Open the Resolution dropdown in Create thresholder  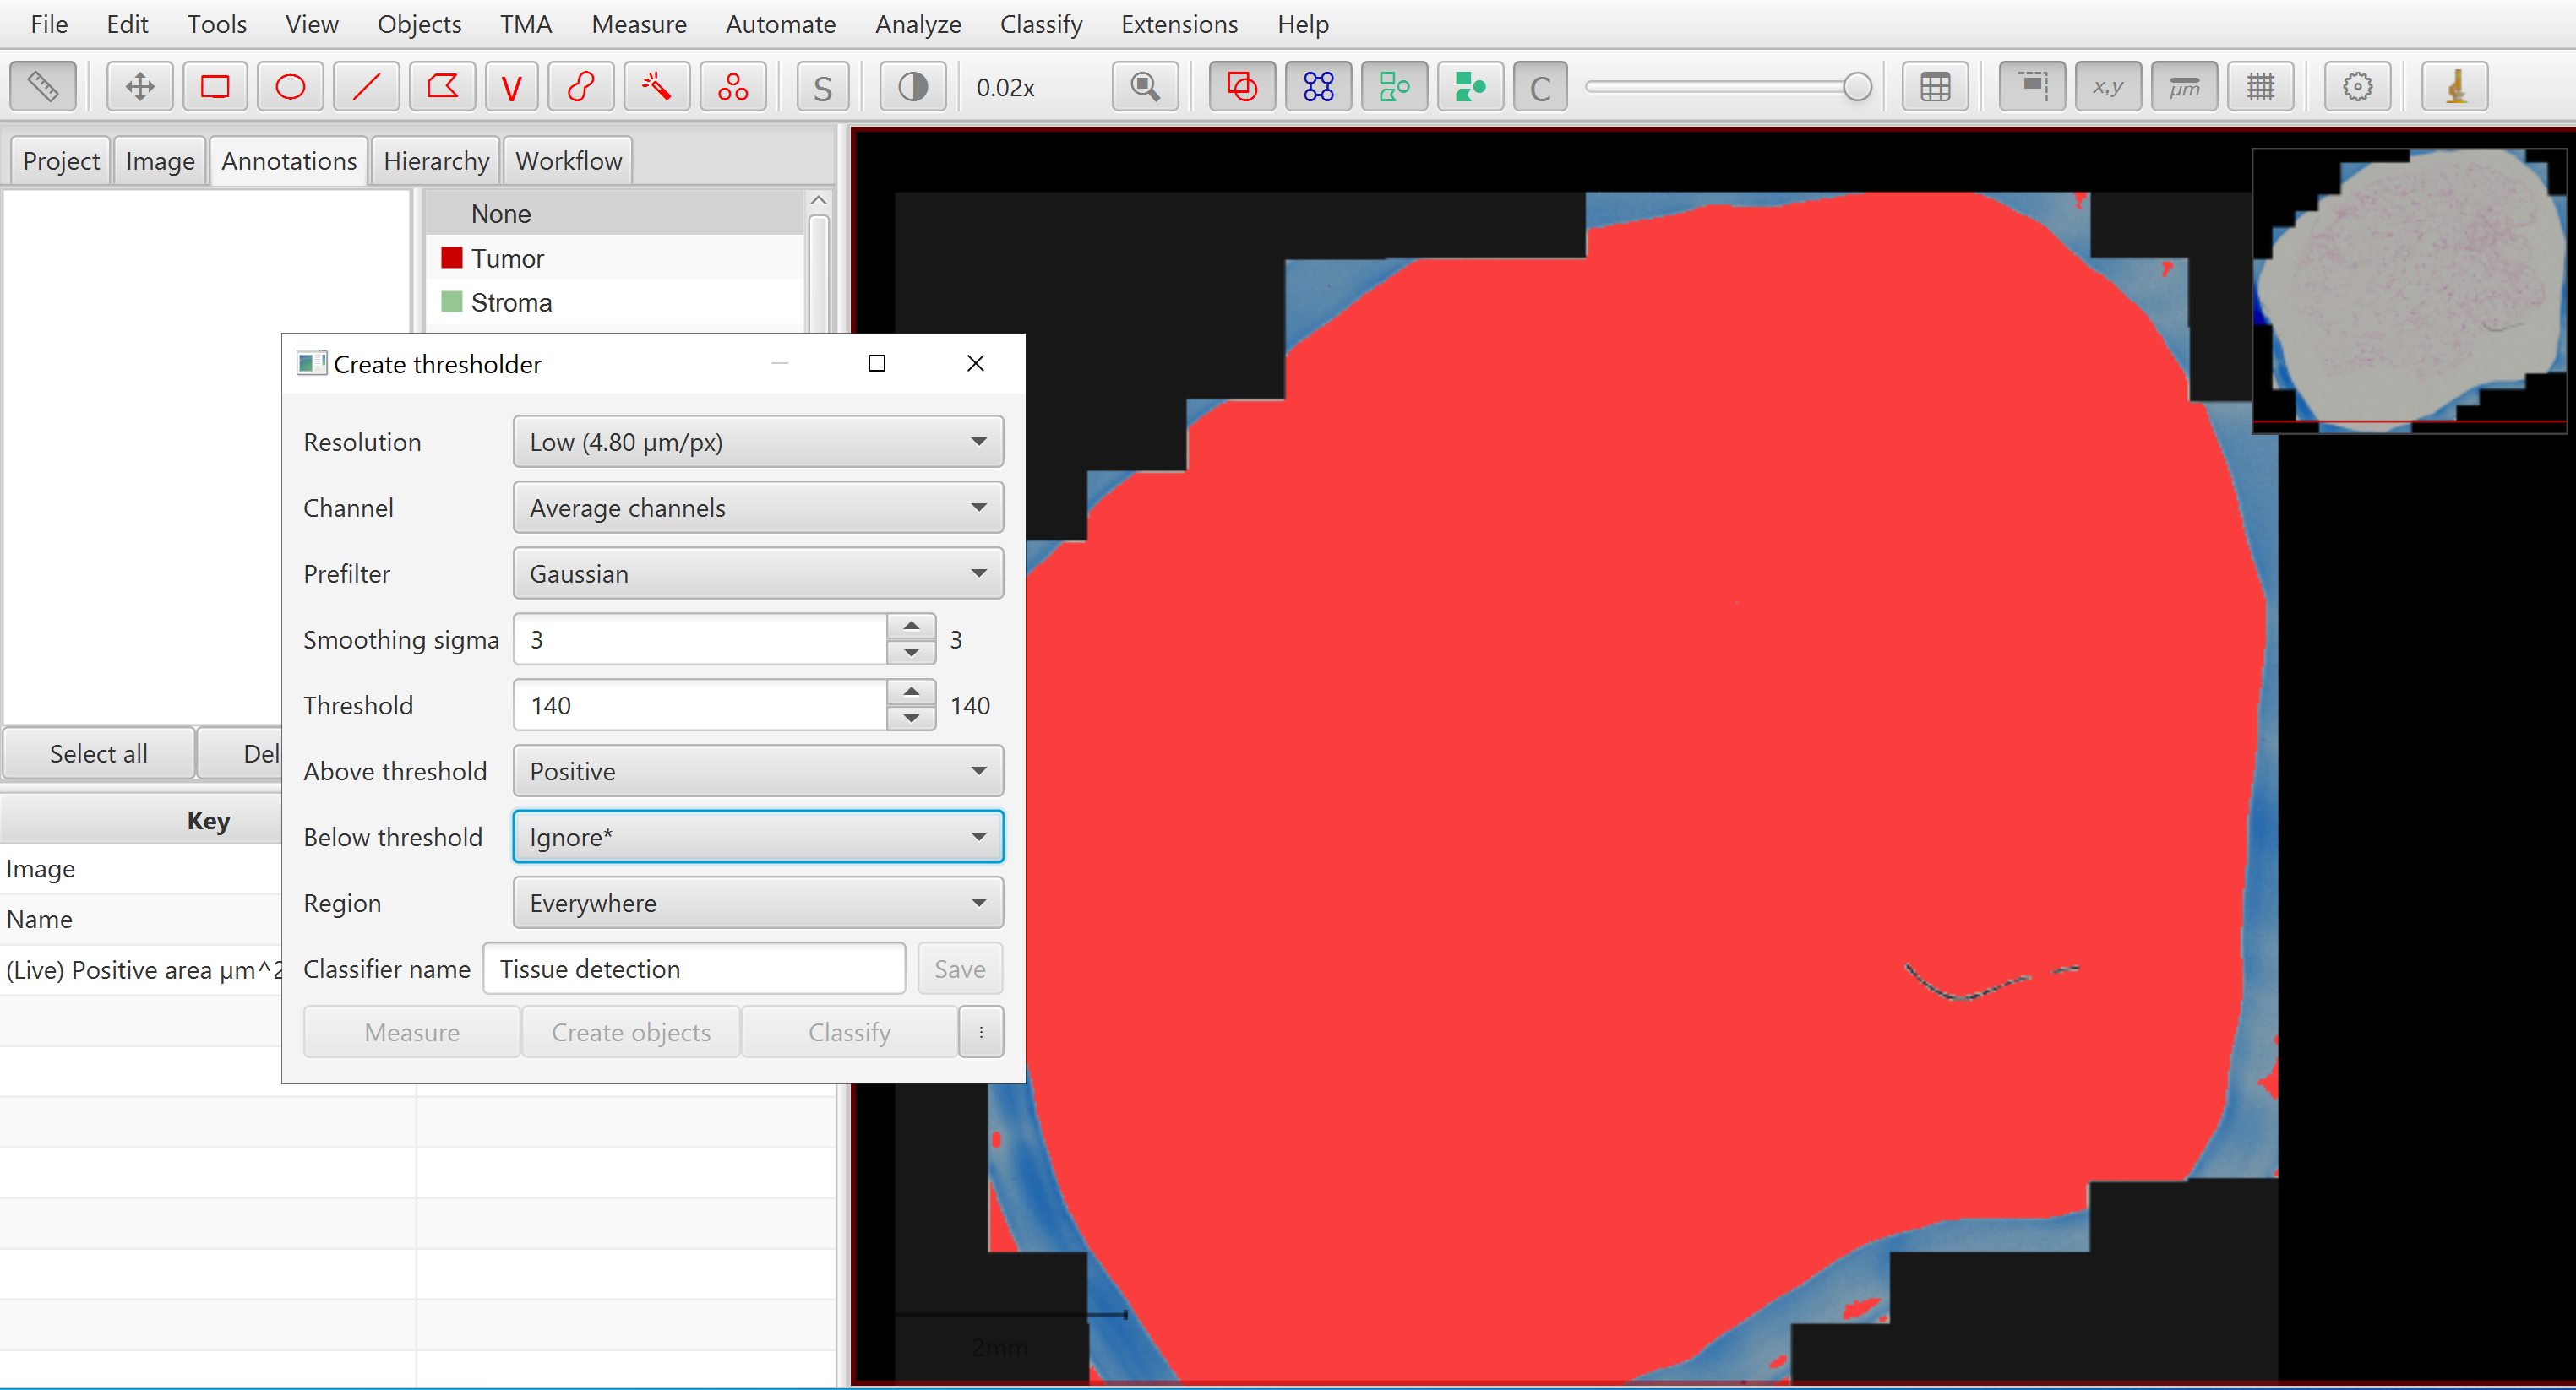(756, 441)
